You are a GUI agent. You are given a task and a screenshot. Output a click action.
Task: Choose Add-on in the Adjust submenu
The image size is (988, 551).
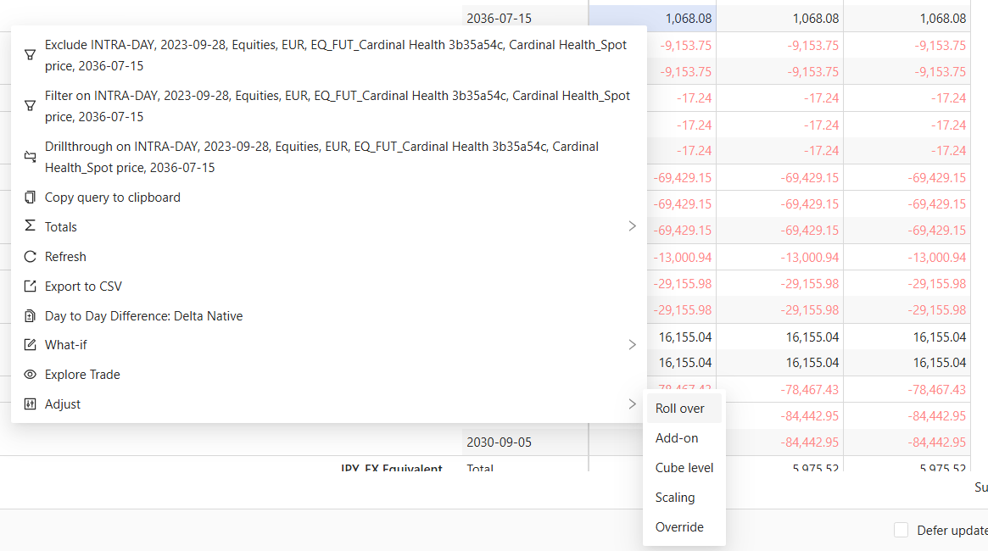tap(677, 438)
